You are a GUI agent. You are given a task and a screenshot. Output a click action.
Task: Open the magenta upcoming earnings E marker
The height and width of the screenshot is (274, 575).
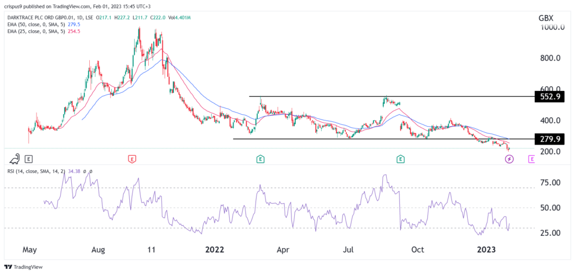pos(531,159)
